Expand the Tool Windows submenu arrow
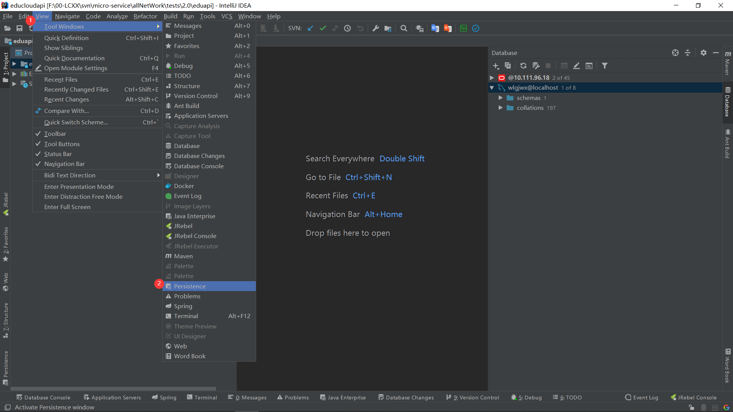Image resolution: width=733 pixels, height=412 pixels. point(158,26)
